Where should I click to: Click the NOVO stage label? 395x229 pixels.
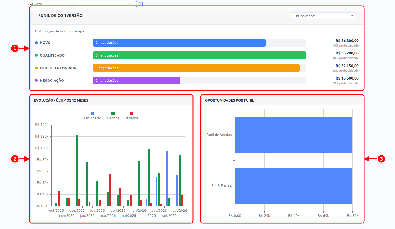45,43
